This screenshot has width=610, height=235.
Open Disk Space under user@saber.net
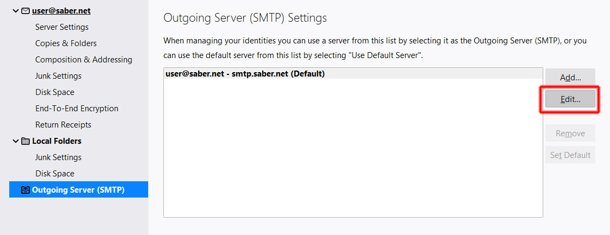55,92
